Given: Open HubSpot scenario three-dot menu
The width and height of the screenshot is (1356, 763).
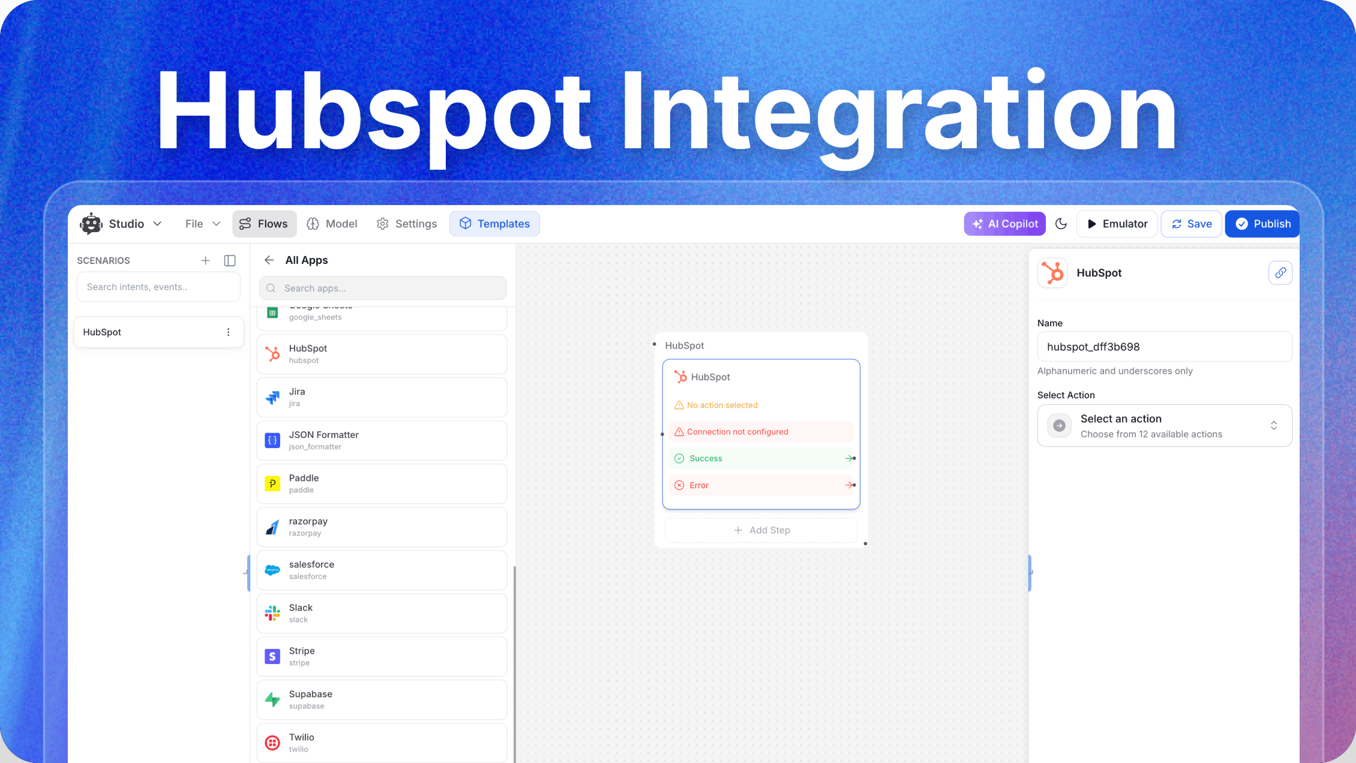Looking at the screenshot, I should click(x=228, y=332).
